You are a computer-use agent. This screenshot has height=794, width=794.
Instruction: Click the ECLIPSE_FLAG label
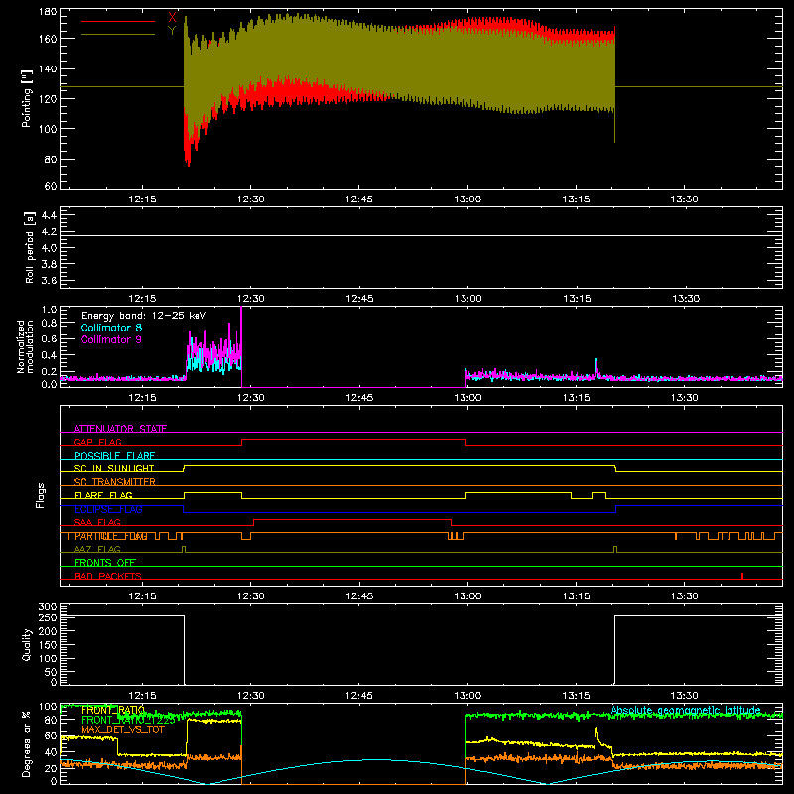(108, 509)
